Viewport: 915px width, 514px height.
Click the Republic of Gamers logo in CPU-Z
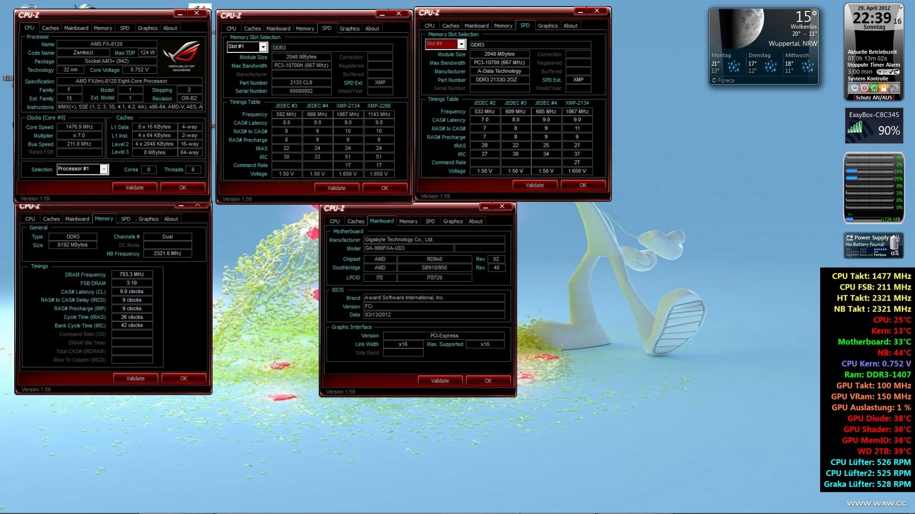click(x=182, y=56)
